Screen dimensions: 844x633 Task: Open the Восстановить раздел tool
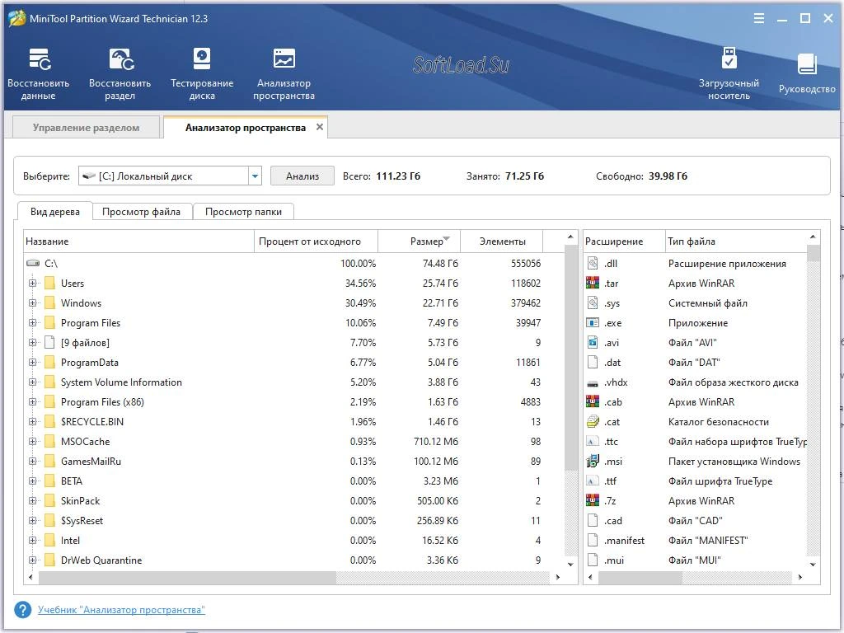click(x=120, y=73)
